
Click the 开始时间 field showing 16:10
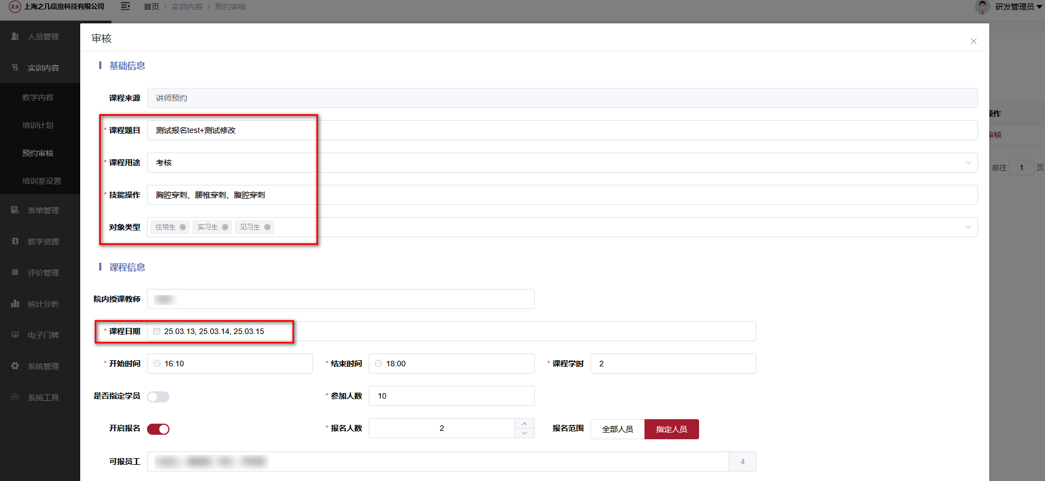click(x=230, y=364)
